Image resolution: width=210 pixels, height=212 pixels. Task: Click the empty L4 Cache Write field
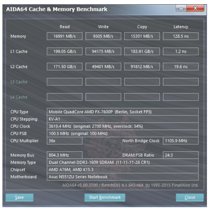[x=103, y=97]
